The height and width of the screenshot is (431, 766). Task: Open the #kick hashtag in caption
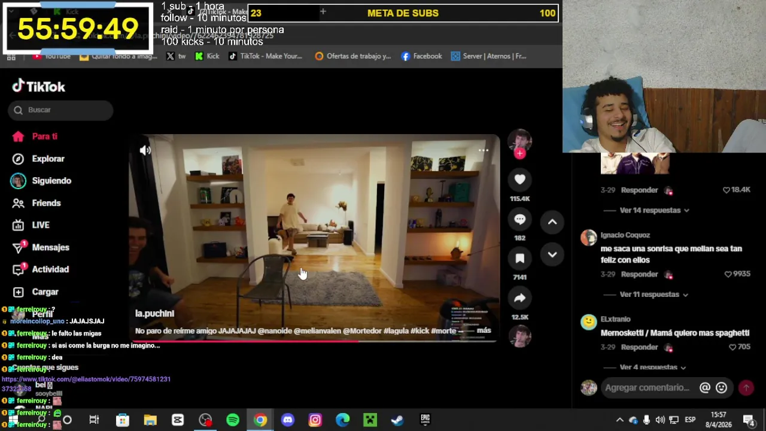point(420,330)
